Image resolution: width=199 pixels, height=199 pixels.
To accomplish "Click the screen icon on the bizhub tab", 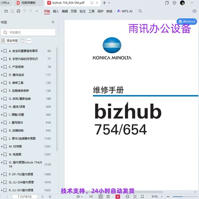I will (x=92, y=3).
